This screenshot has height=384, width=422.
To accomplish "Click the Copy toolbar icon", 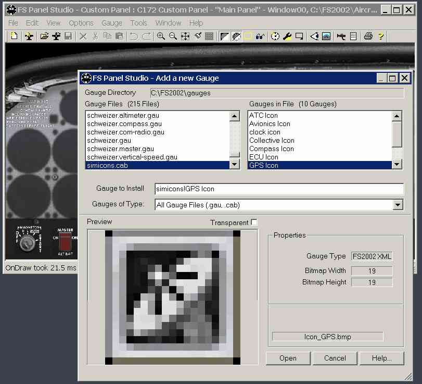I will (x=107, y=36).
